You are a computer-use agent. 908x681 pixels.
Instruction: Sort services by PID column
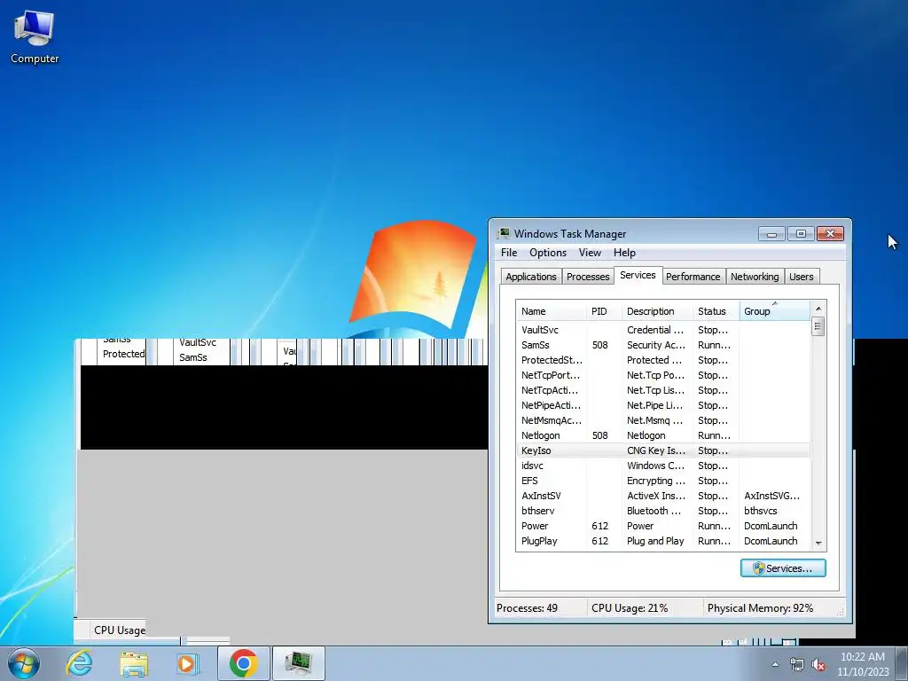pos(604,311)
